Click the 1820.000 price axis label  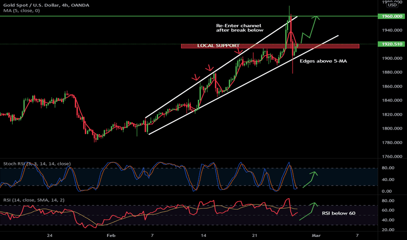coord(392,114)
